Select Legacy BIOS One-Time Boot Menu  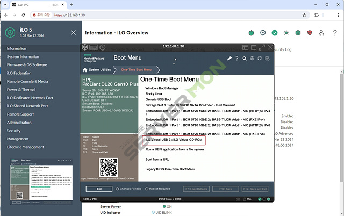coord(170,169)
